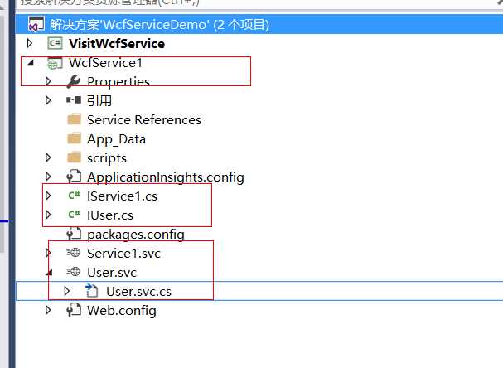Screen dimensions: 503x368
Task: Expand ApplicationInsights.config node
Action: [48, 177]
